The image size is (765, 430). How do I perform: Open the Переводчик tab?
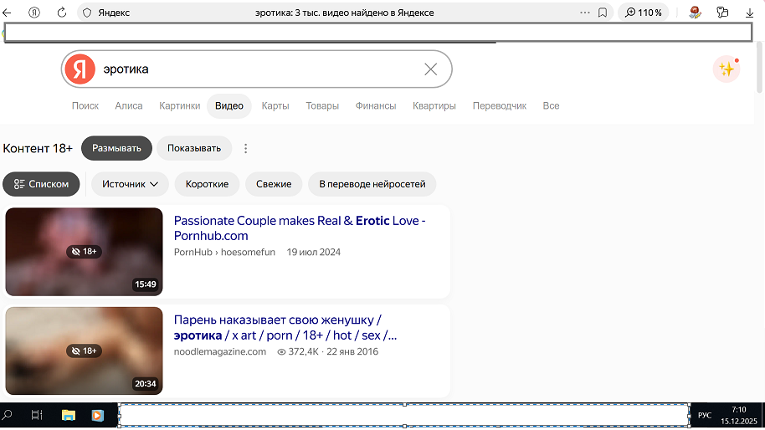(x=499, y=105)
